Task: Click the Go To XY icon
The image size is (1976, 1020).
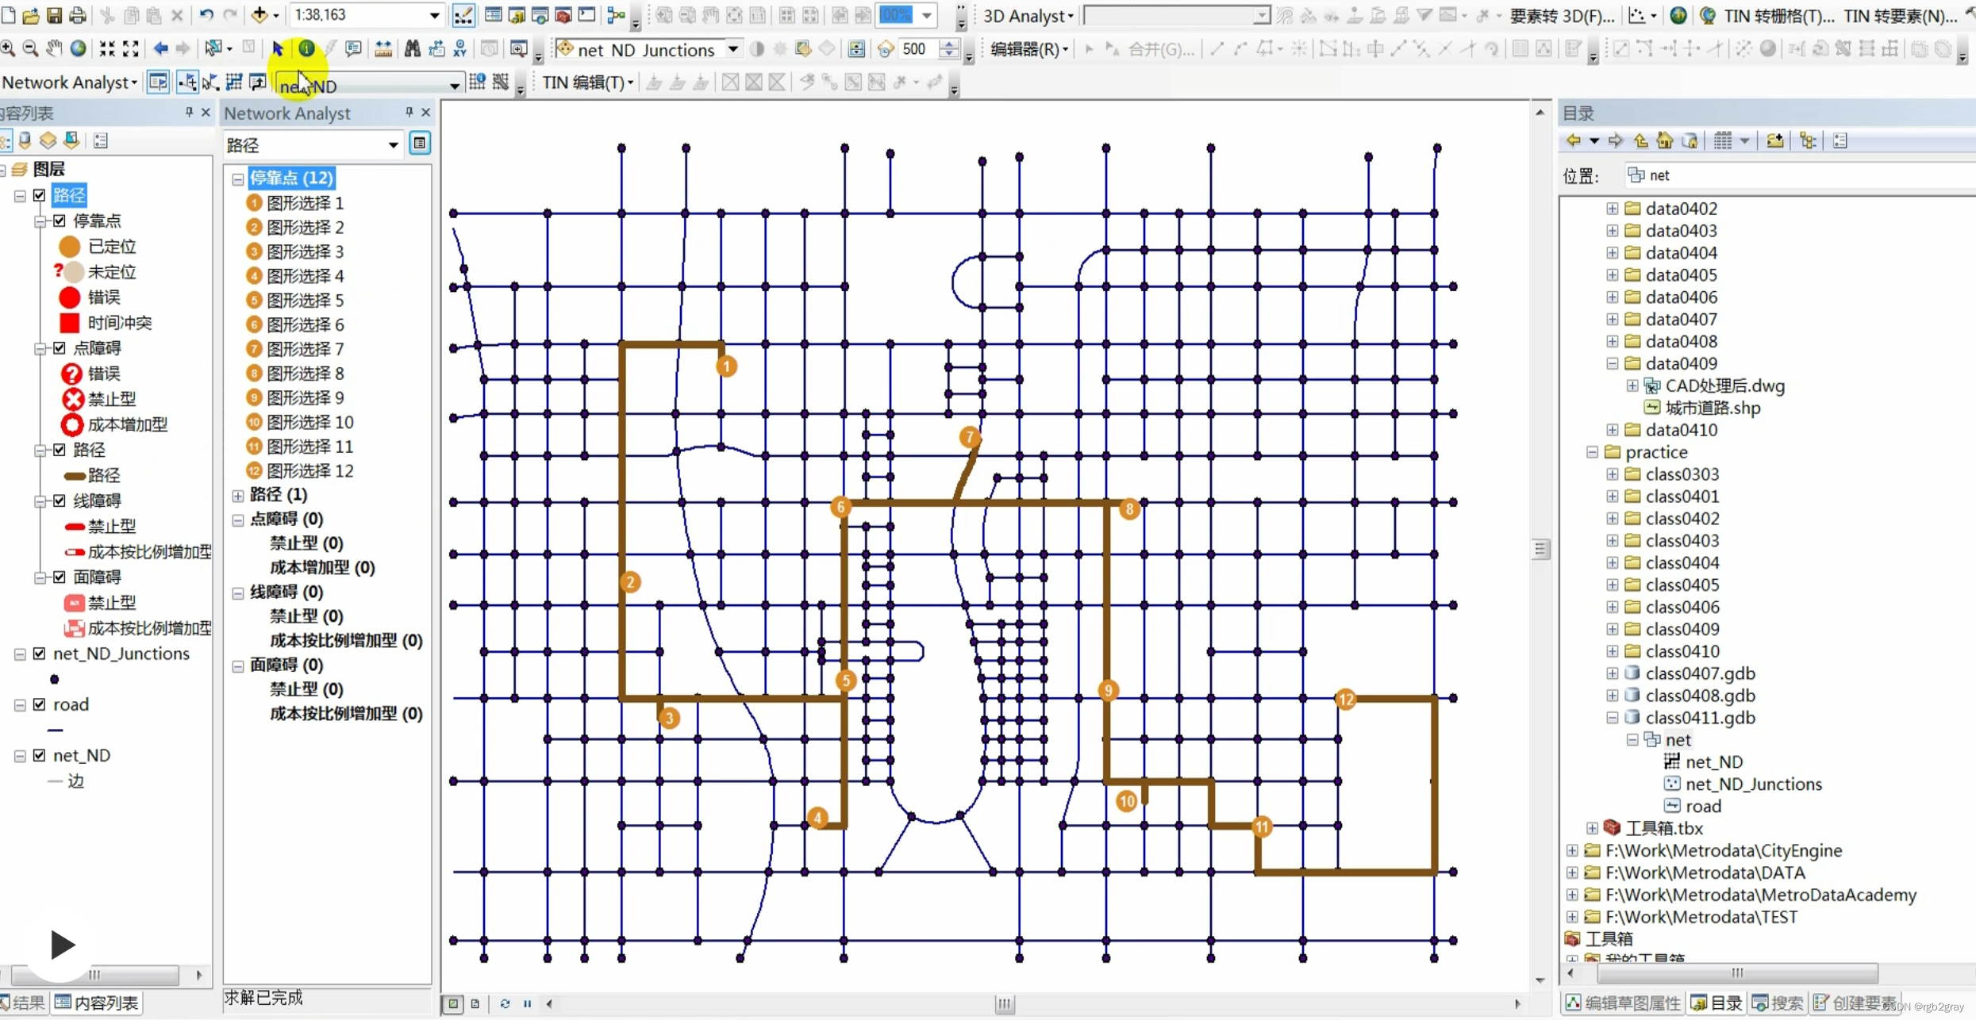Action: pos(459,49)
